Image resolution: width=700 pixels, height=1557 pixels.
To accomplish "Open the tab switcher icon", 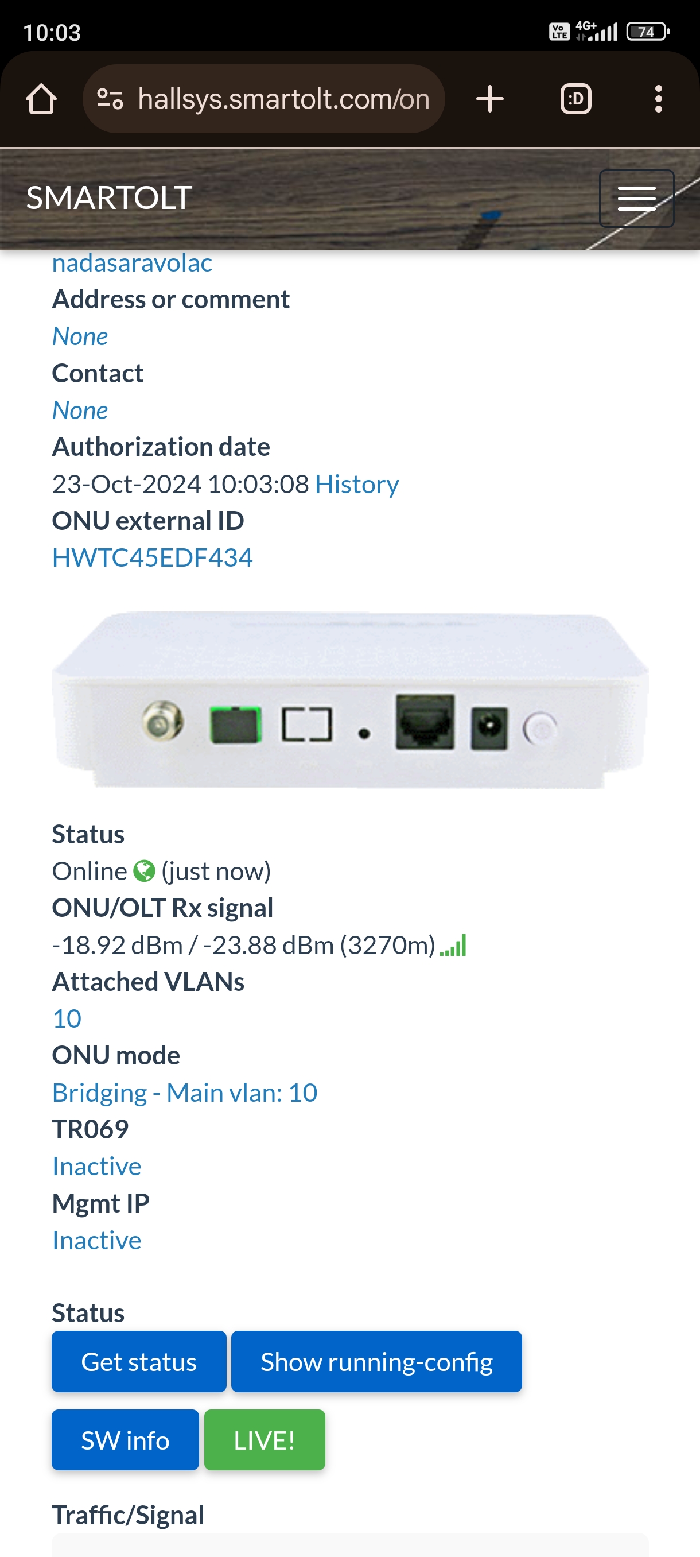I will click(575, 99).
